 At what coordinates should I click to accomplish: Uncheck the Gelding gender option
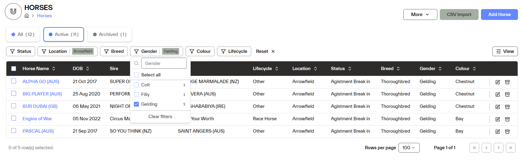tap(136, 104)
